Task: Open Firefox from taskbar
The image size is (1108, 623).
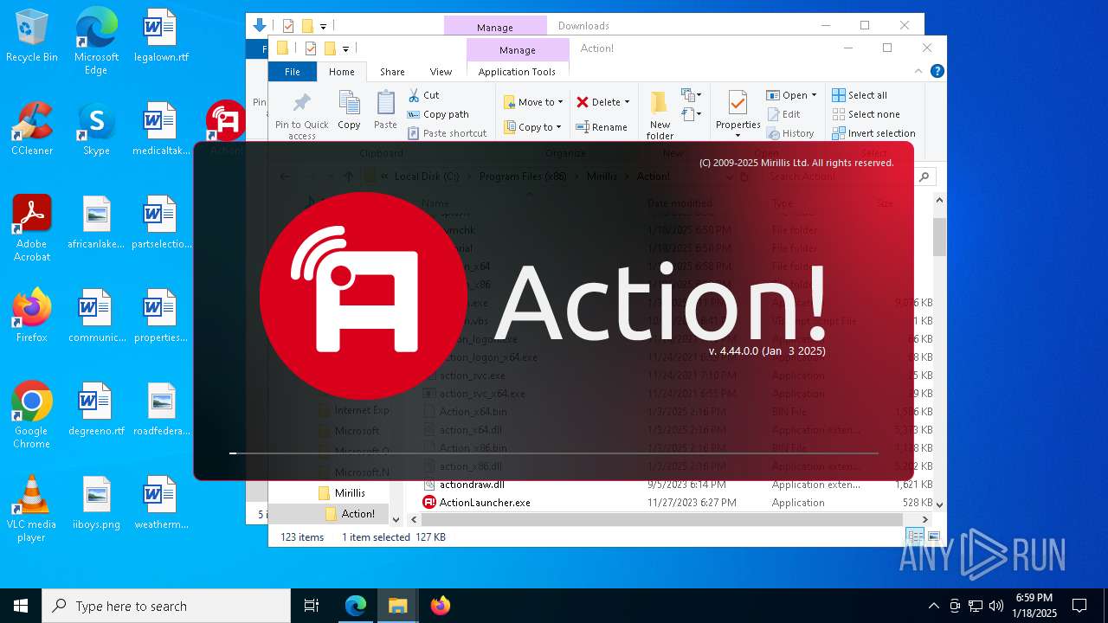Action: pos(440,606)
